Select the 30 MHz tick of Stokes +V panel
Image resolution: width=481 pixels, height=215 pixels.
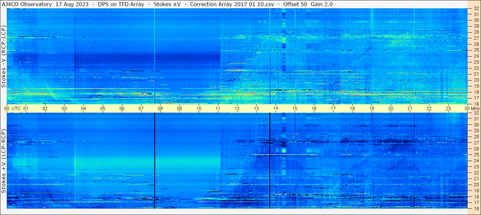476,125
